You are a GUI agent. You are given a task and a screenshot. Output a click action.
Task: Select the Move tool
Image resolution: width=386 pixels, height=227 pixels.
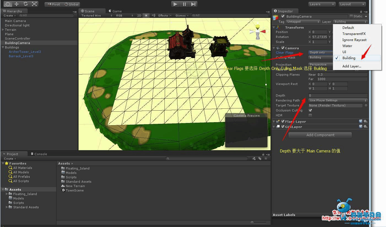coord(16,4)
